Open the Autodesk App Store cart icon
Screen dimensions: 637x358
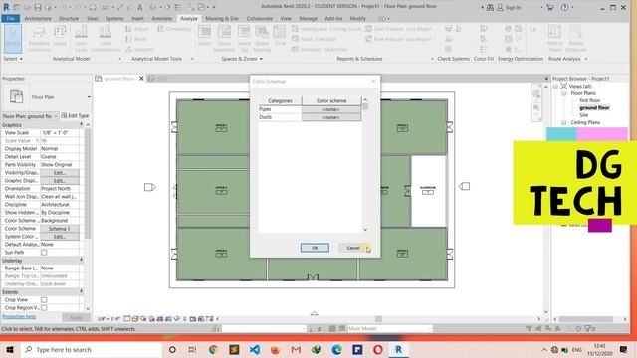pos(550,7)
